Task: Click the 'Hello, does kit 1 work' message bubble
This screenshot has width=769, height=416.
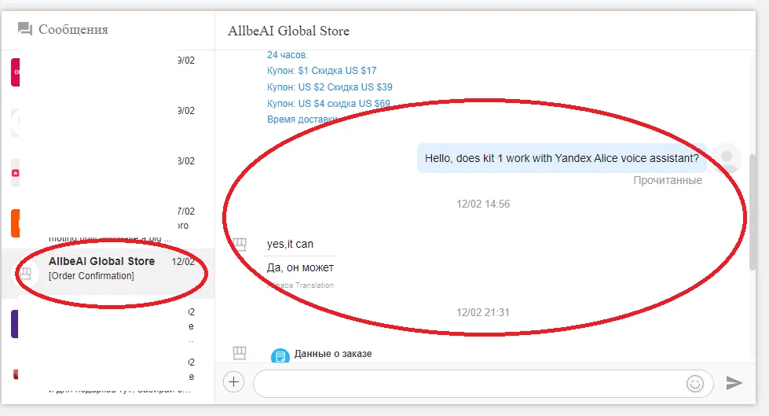Action: [562, 158]
